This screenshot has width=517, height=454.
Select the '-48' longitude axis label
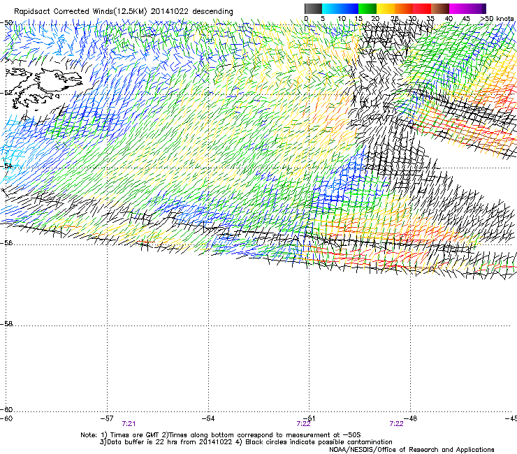tap(411, 418)
